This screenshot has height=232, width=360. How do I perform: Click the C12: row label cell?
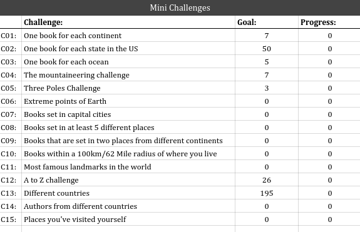[x=11, y=180]
